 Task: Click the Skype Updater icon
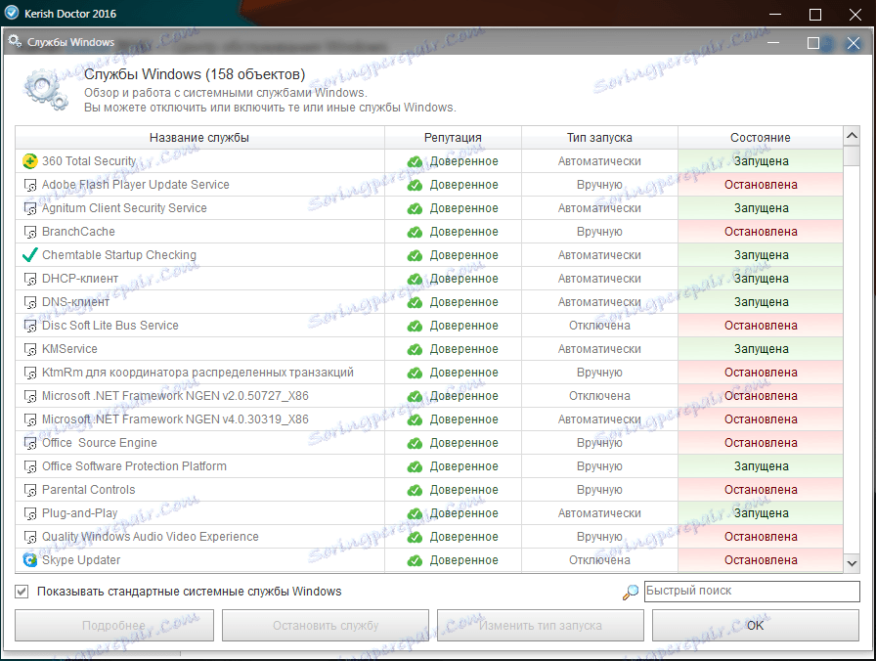click(x=29, y=560)
